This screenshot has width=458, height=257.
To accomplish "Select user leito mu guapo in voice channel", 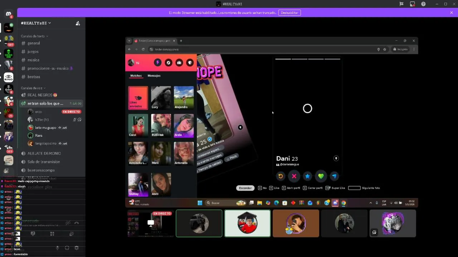I will point(52,127).
